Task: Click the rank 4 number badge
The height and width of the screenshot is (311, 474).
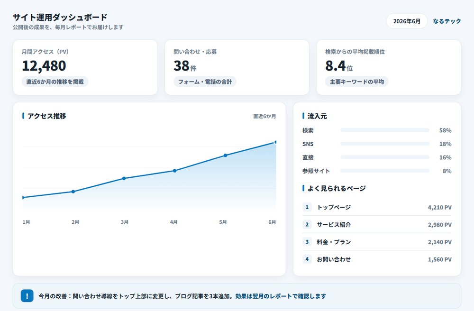Action: click(307, 259)
